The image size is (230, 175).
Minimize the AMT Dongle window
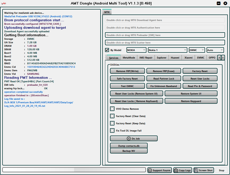pos(219,3)
